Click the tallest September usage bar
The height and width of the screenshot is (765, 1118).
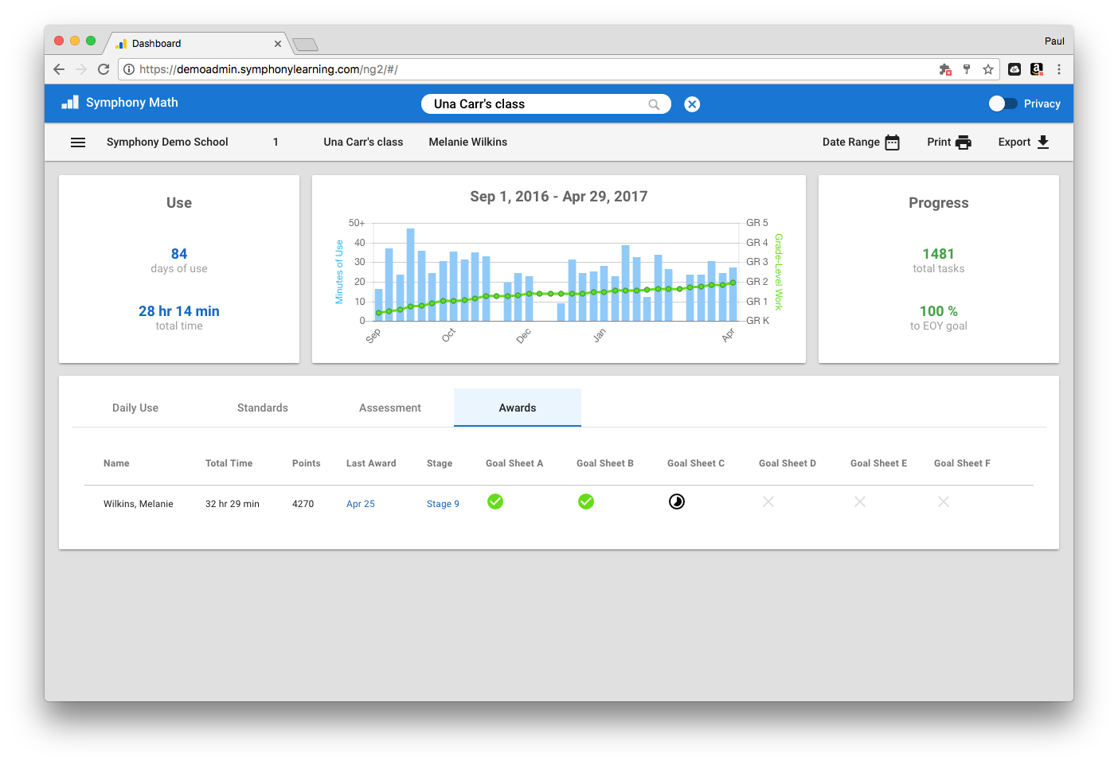[x=411, y=275]
